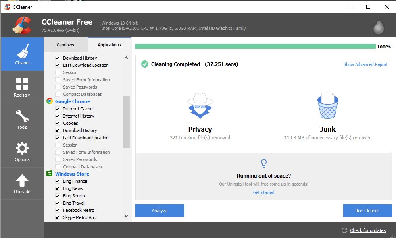Select the Windows Store group heading
Viewport: 396px width, 238px height.
pos(72,174)
